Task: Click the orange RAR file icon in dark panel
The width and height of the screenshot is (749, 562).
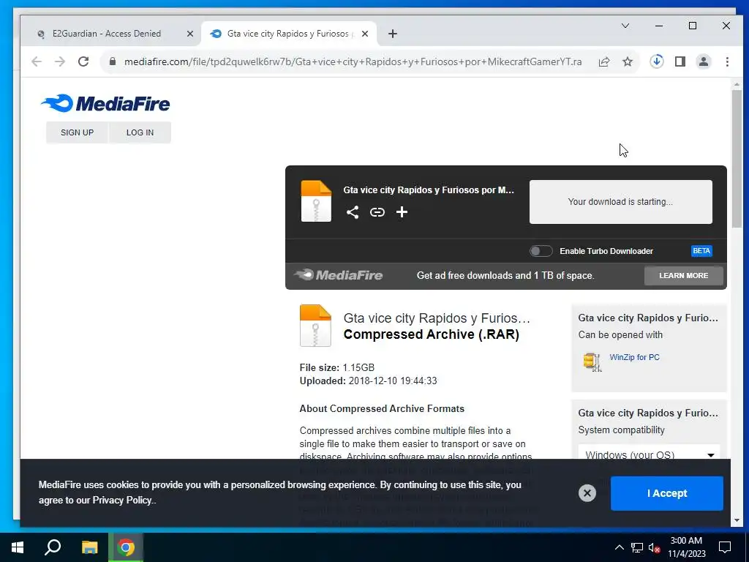Action: (x=316, y=201)
